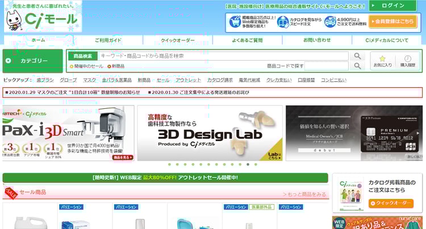Click pickup link 歯ブラシ

45,80
